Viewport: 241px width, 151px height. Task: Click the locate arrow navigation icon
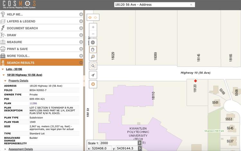pyautogui.click(x=93, y=75)
